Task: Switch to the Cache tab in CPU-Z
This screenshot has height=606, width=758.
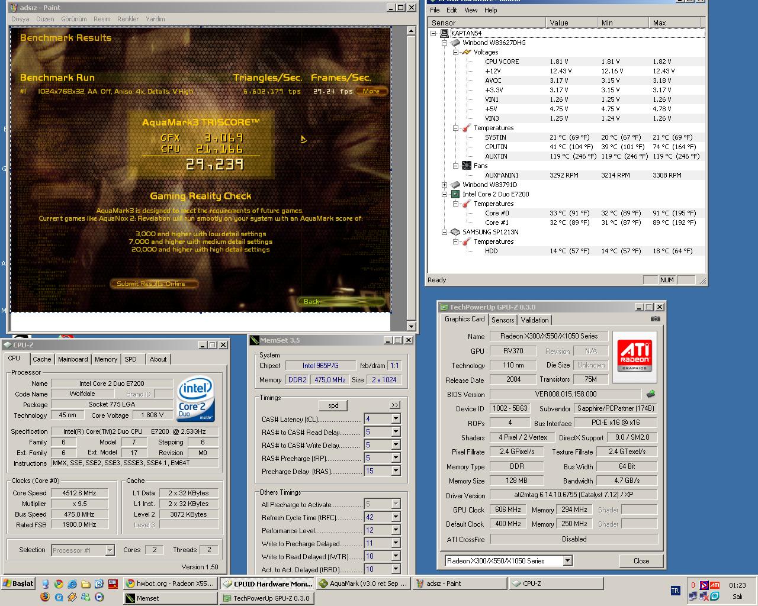Action: click(x=41, y=359)
